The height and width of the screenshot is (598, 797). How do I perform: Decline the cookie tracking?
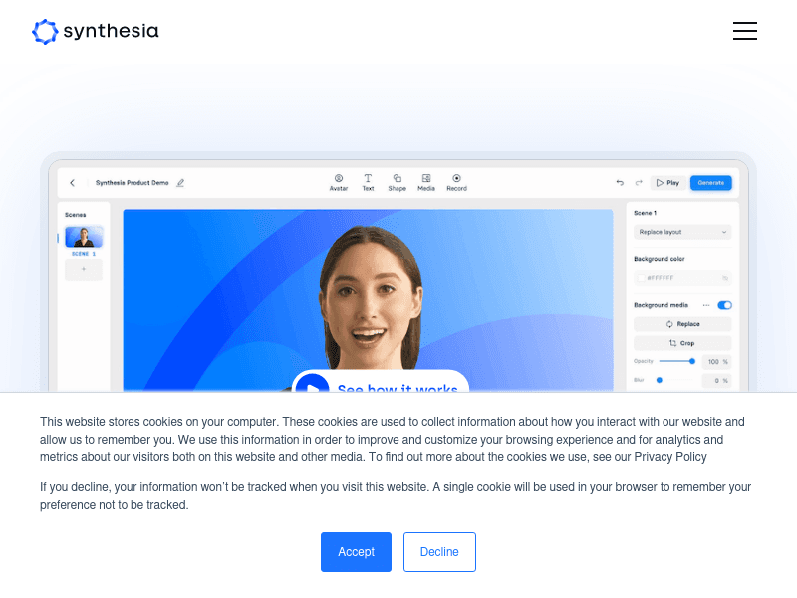(x=439, y=552)
